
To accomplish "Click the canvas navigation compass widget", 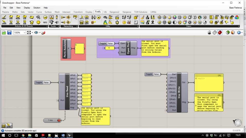I will tap(238, 123).
